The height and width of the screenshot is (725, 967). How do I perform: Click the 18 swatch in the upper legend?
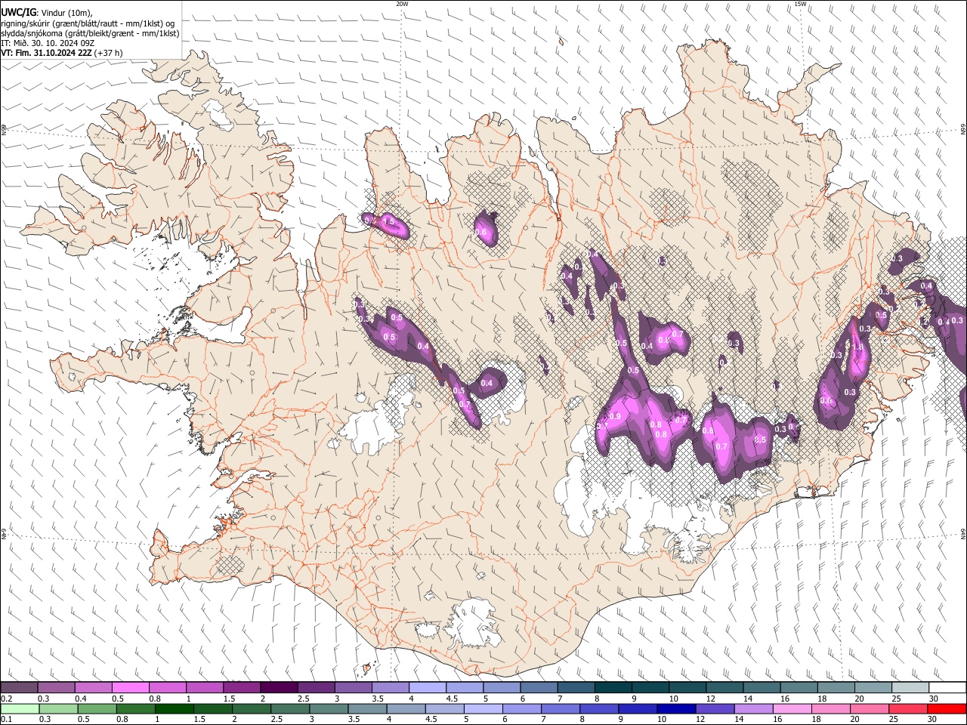pyautogui.click(x=836, y=687)
